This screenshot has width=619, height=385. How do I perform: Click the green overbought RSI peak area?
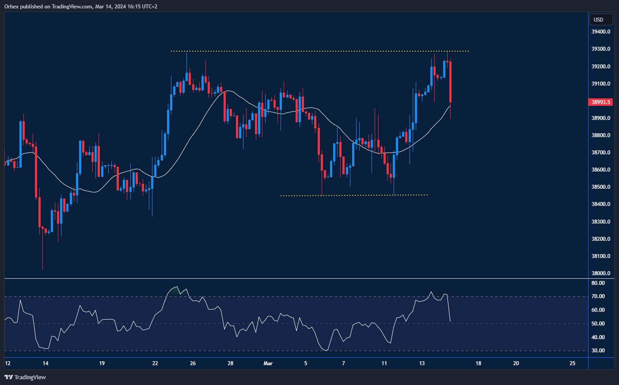[174, 291]
